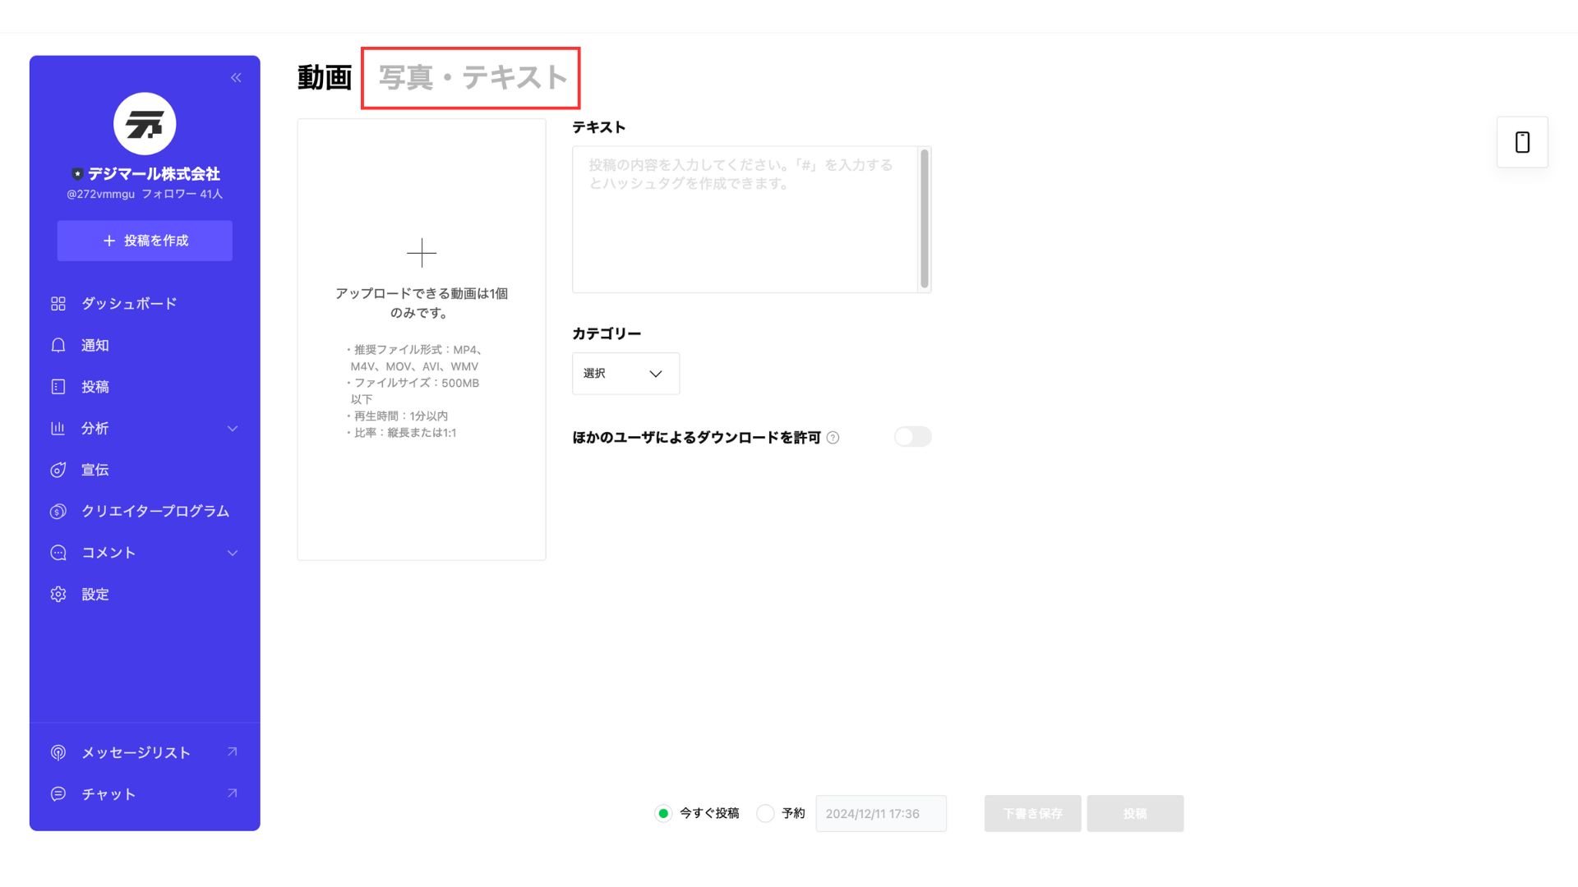
Task: Click the text area scrollbar
Action: tap(925, 218)
